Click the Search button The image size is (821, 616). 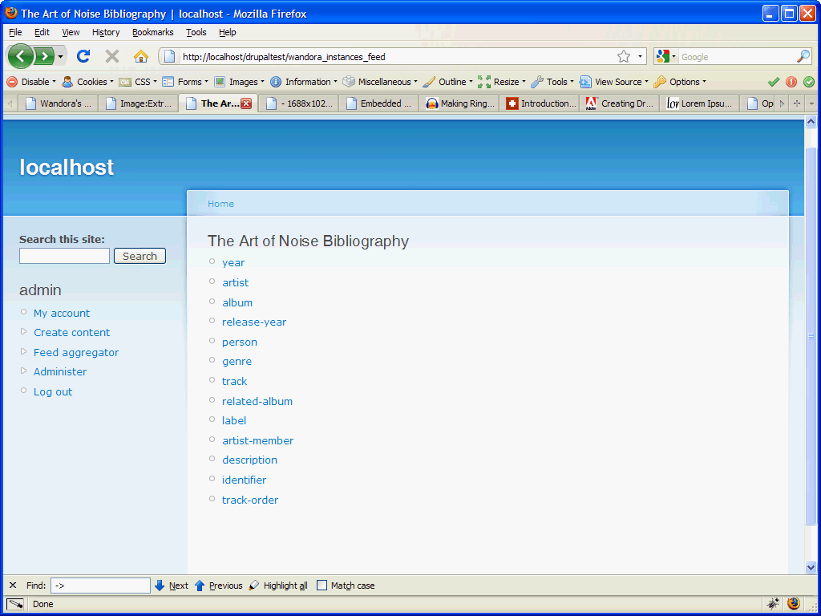(x=140, y=255)
